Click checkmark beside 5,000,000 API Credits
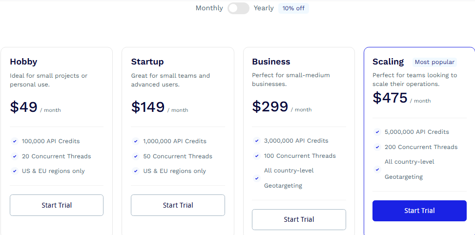The height and width of the screenshot is (235, 475). [377, 132]
